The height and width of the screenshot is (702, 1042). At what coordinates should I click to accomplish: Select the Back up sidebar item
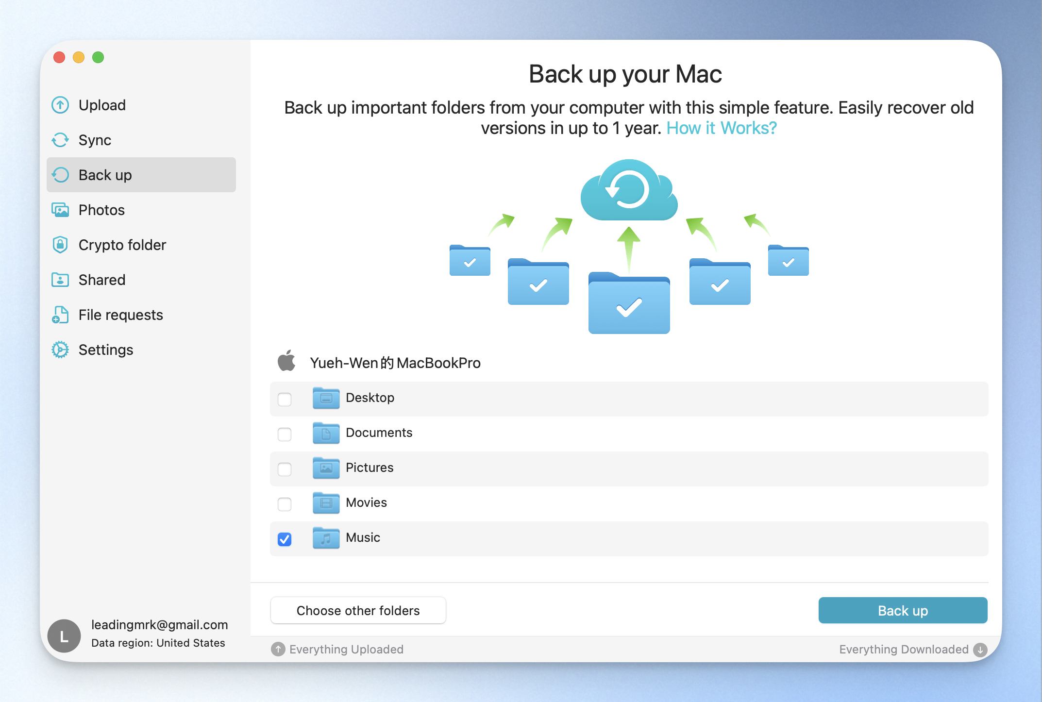(141, 175)
